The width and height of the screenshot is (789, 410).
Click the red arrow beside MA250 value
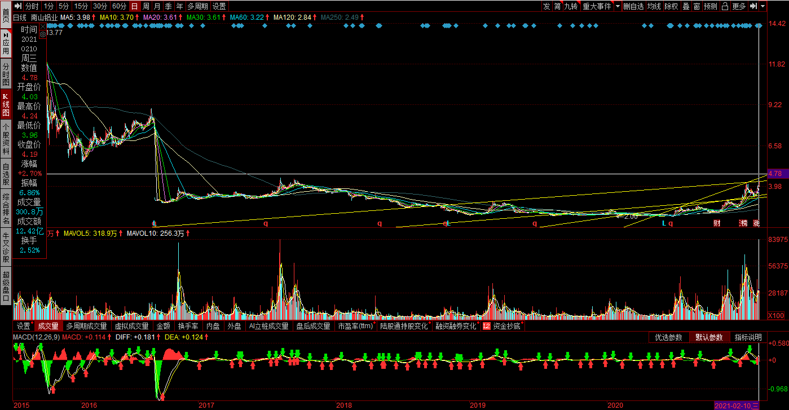click(362, 18)
